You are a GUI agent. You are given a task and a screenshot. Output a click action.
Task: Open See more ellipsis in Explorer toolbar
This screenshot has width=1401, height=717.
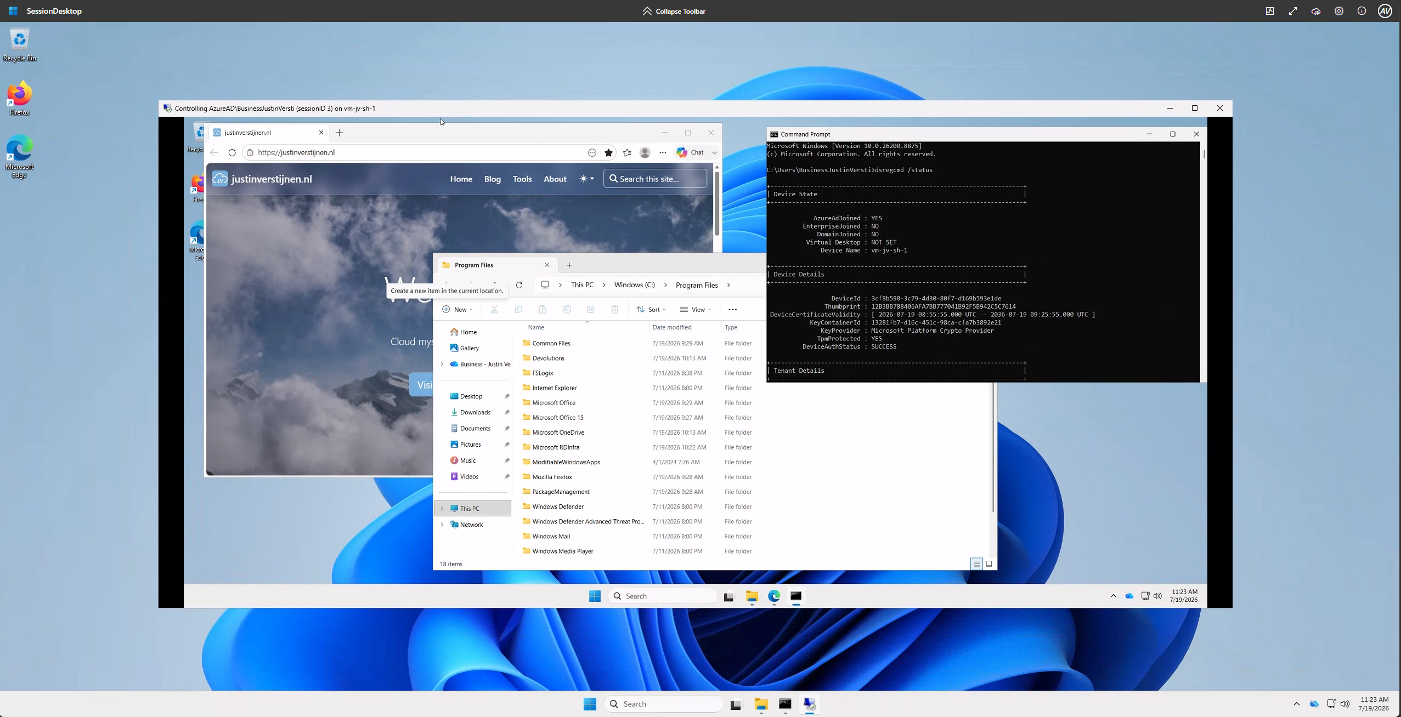[x=732, y=310]
